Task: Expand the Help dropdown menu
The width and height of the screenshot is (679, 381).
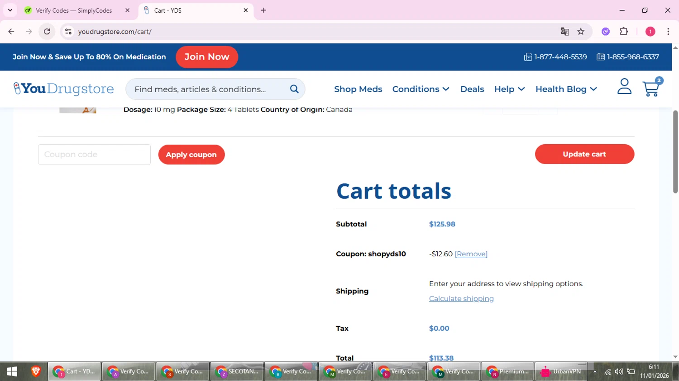Action: (509, 89)
